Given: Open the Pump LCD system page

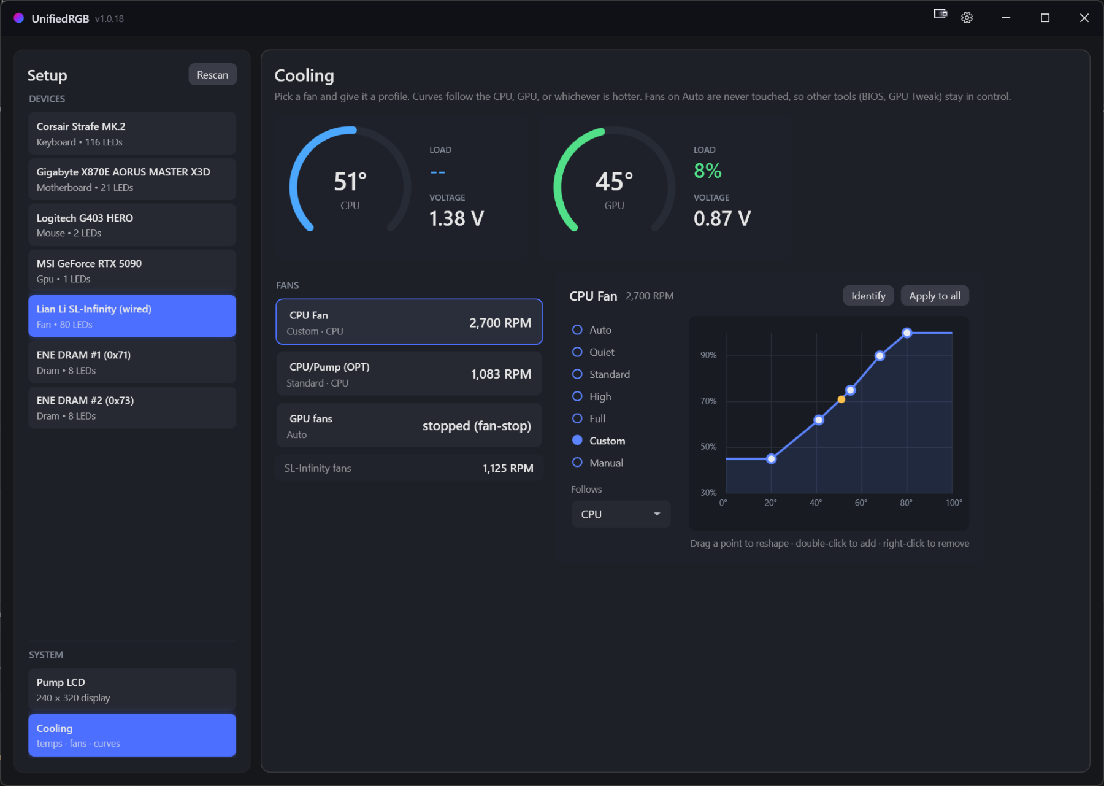Looking at the screenshot, I should (x=132, y=690).
